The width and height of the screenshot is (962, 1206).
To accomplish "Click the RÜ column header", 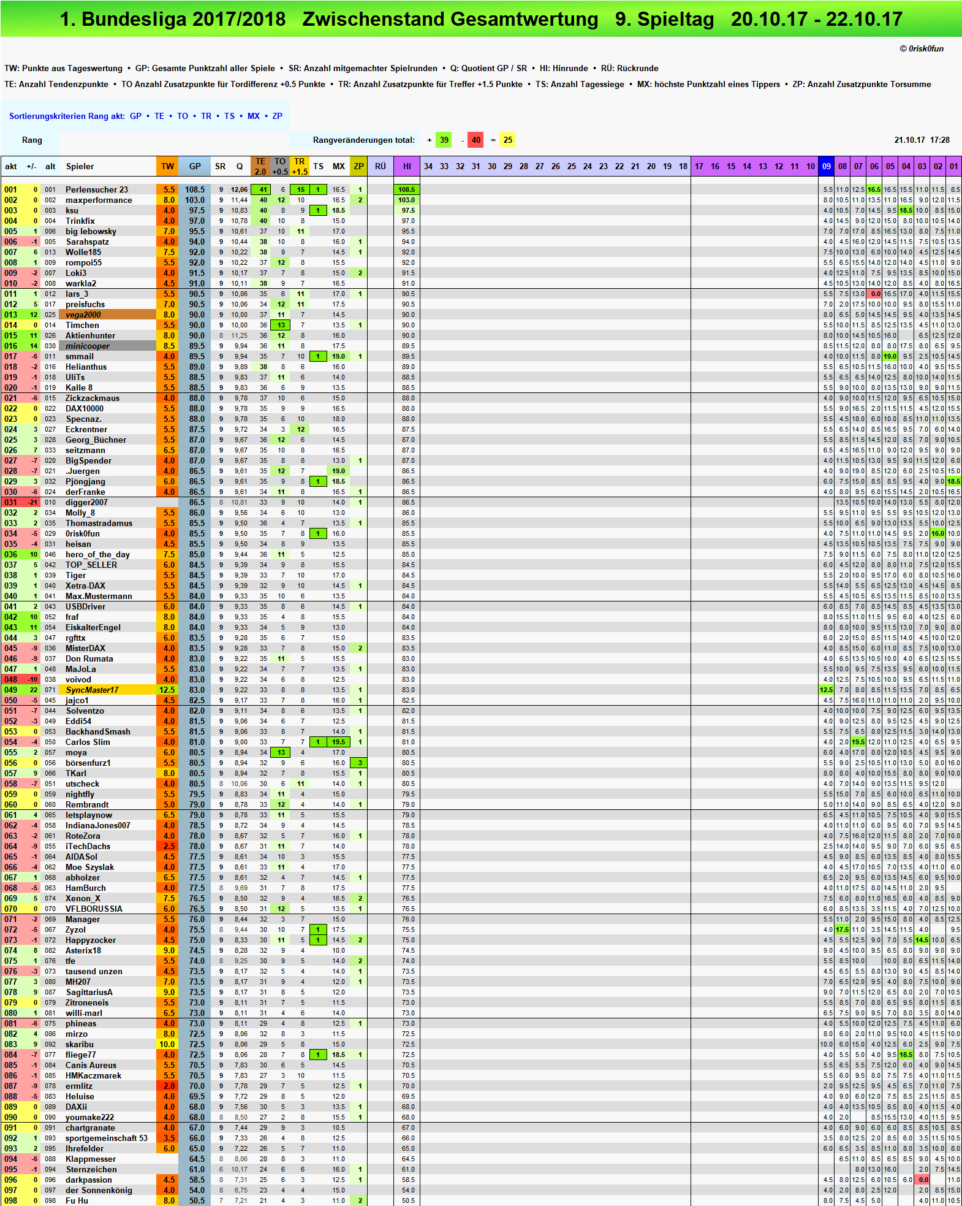I will [x=381, y=166].
